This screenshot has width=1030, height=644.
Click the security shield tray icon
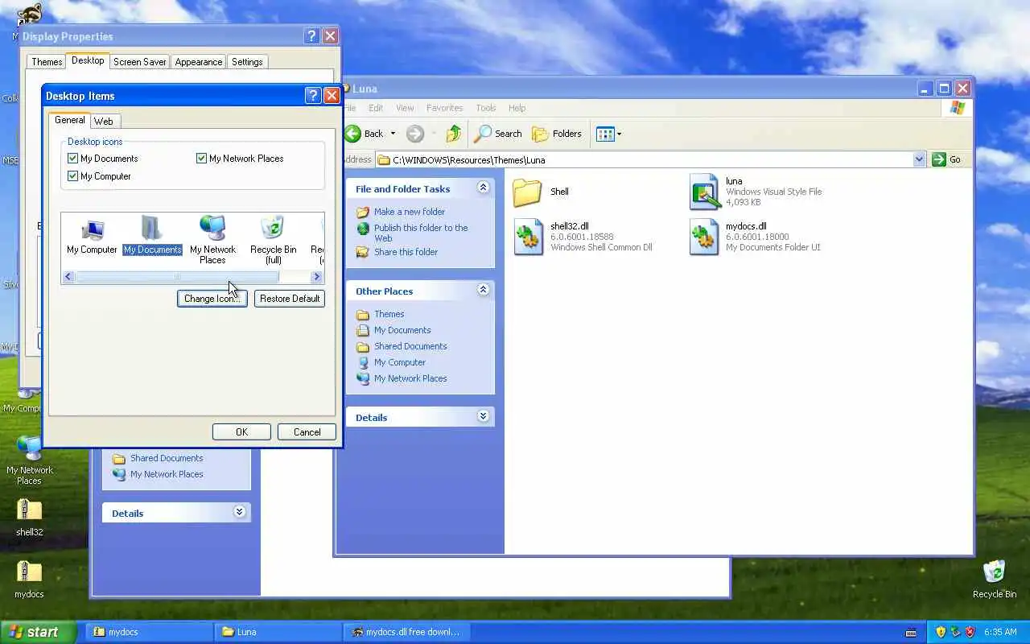[x=941, y=632]
